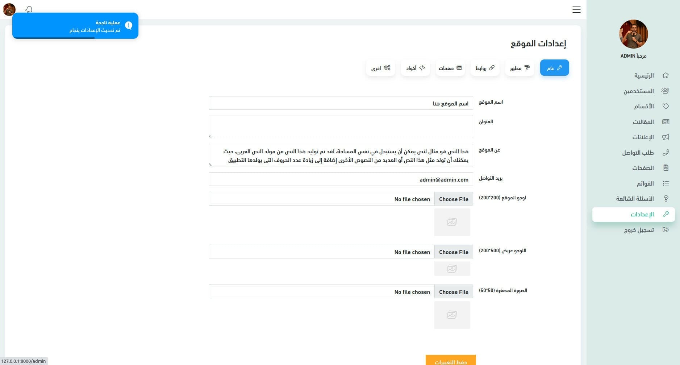Focus the عن الموقع textarea
The image size is (680, 365).
tap(341, 155)
